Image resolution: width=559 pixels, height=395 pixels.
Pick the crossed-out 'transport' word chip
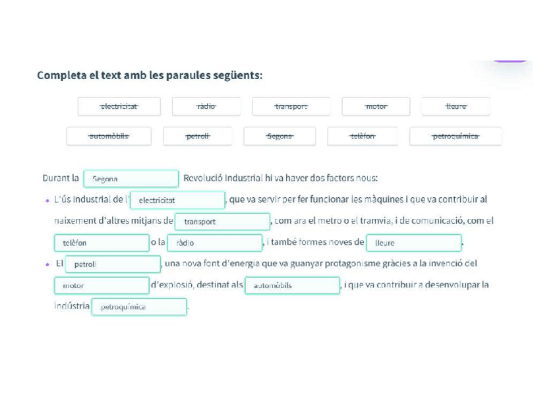[x=291, y=106]
